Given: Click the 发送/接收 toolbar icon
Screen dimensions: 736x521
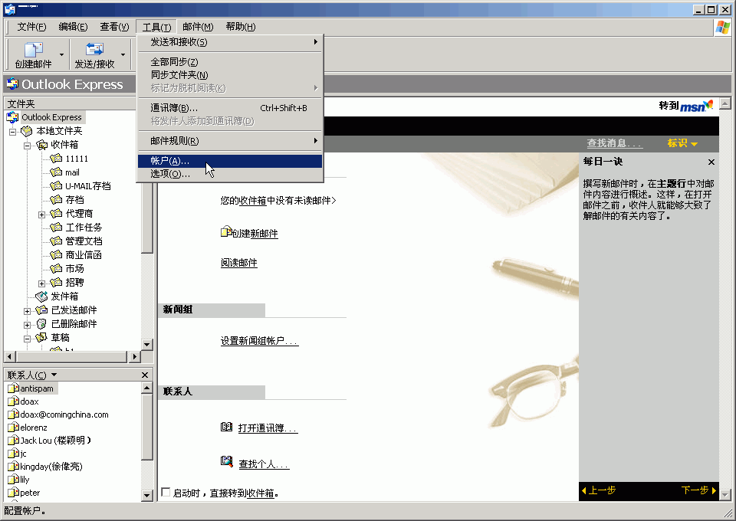Looking at the screenshot, I should 94,49.
